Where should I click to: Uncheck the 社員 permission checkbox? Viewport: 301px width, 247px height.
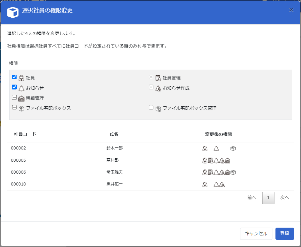[x=14, y=77]
